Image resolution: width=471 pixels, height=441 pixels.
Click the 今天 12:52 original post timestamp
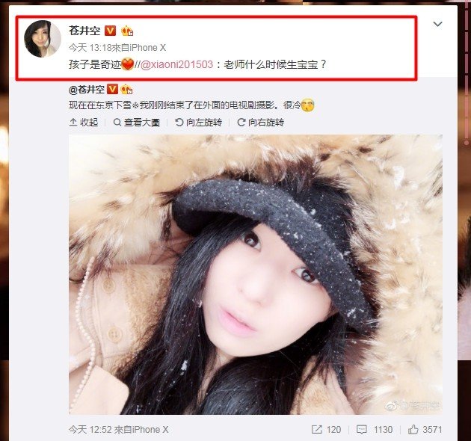click(90, 430)
